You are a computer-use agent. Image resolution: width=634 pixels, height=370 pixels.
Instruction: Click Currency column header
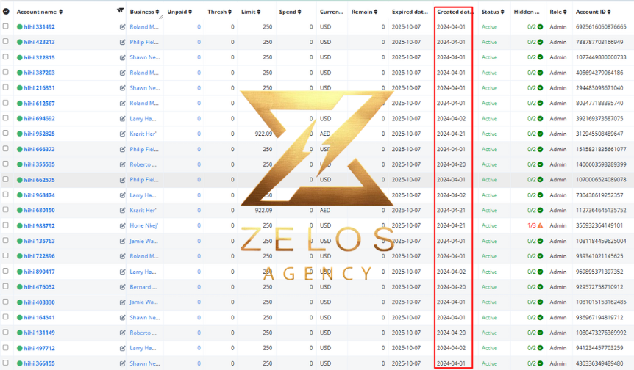point(331,12)
